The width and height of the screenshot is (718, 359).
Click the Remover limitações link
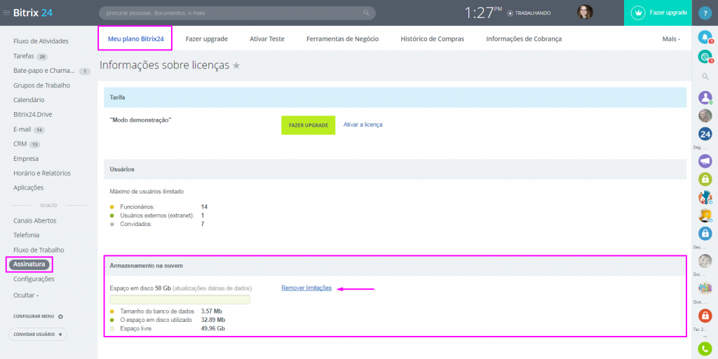pyautogui.click(x=306, y=288)
